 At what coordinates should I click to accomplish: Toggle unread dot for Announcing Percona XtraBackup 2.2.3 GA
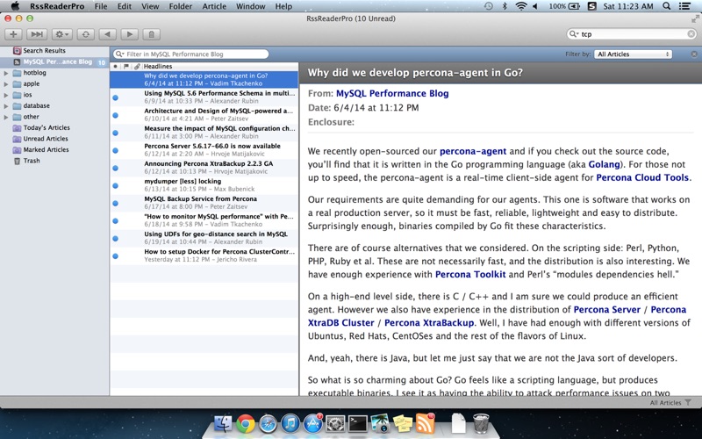click(116, 168)
